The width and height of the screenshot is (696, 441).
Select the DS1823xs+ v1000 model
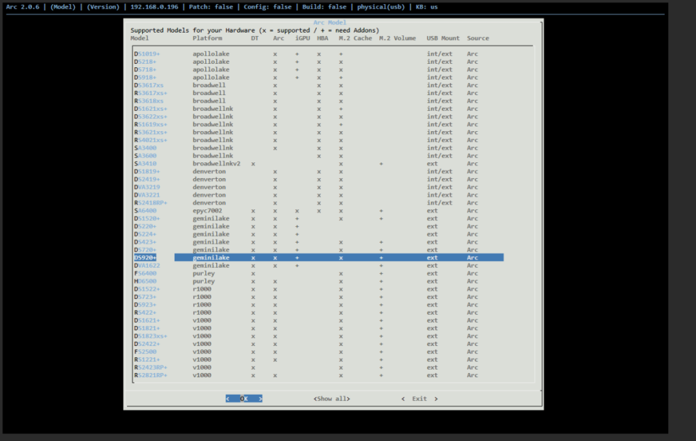coord(150,336)
